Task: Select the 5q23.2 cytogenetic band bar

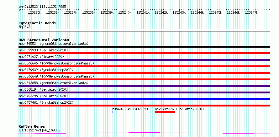Action: pyautogui.click(x=144, y=30)
